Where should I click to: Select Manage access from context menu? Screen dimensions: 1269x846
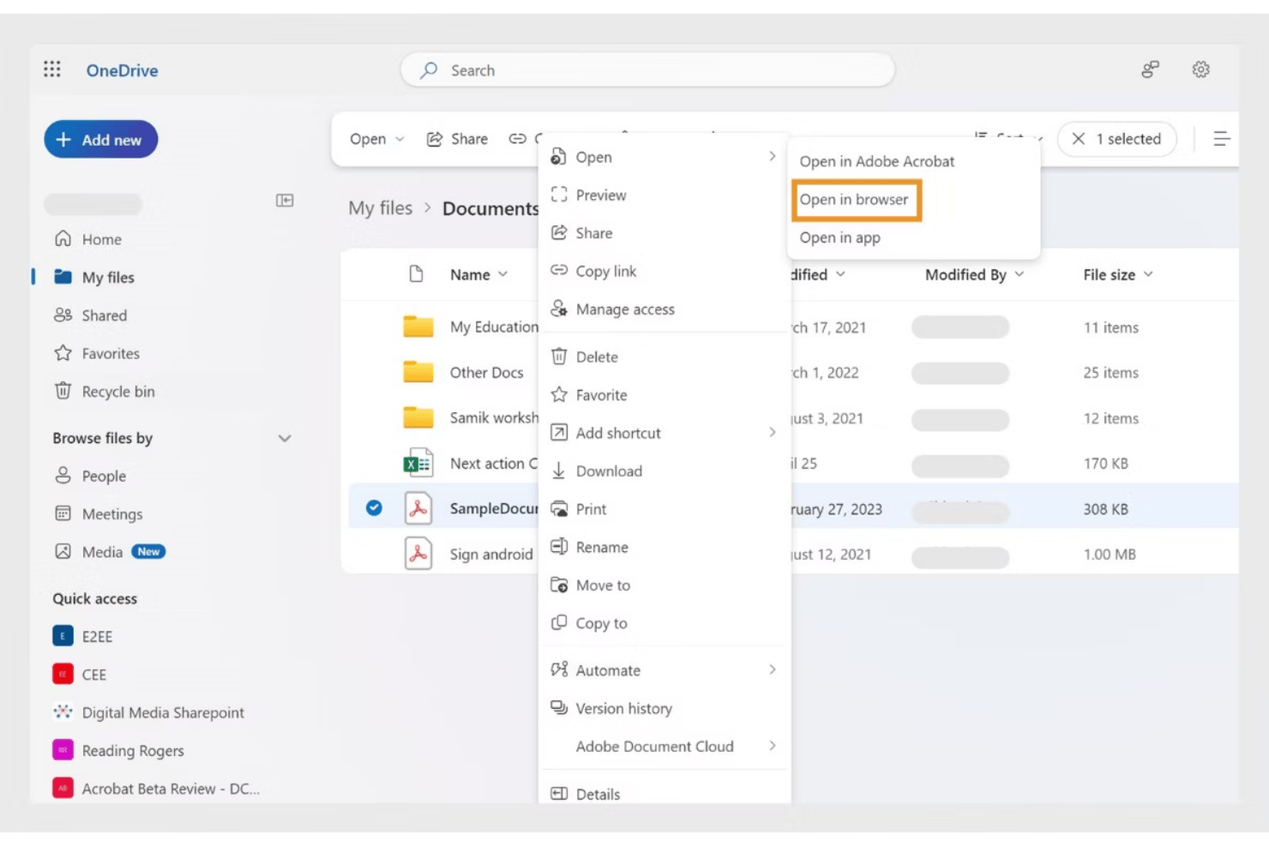(x=663, y=309)
